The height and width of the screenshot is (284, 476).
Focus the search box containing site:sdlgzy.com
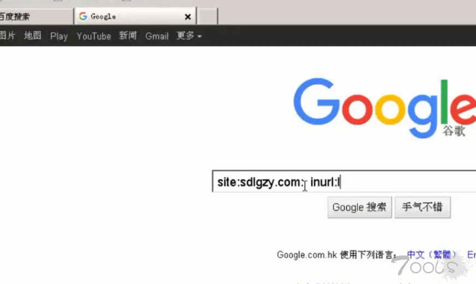(344, 181)
